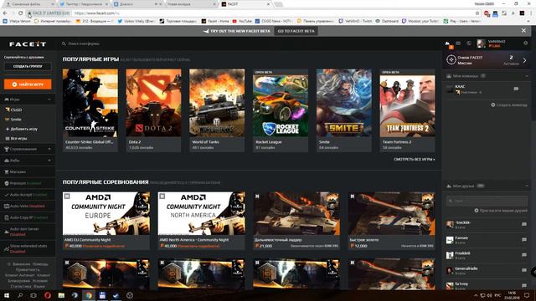Click the orange Найти игру button
The image size is (536, 301).
[28, 84]
